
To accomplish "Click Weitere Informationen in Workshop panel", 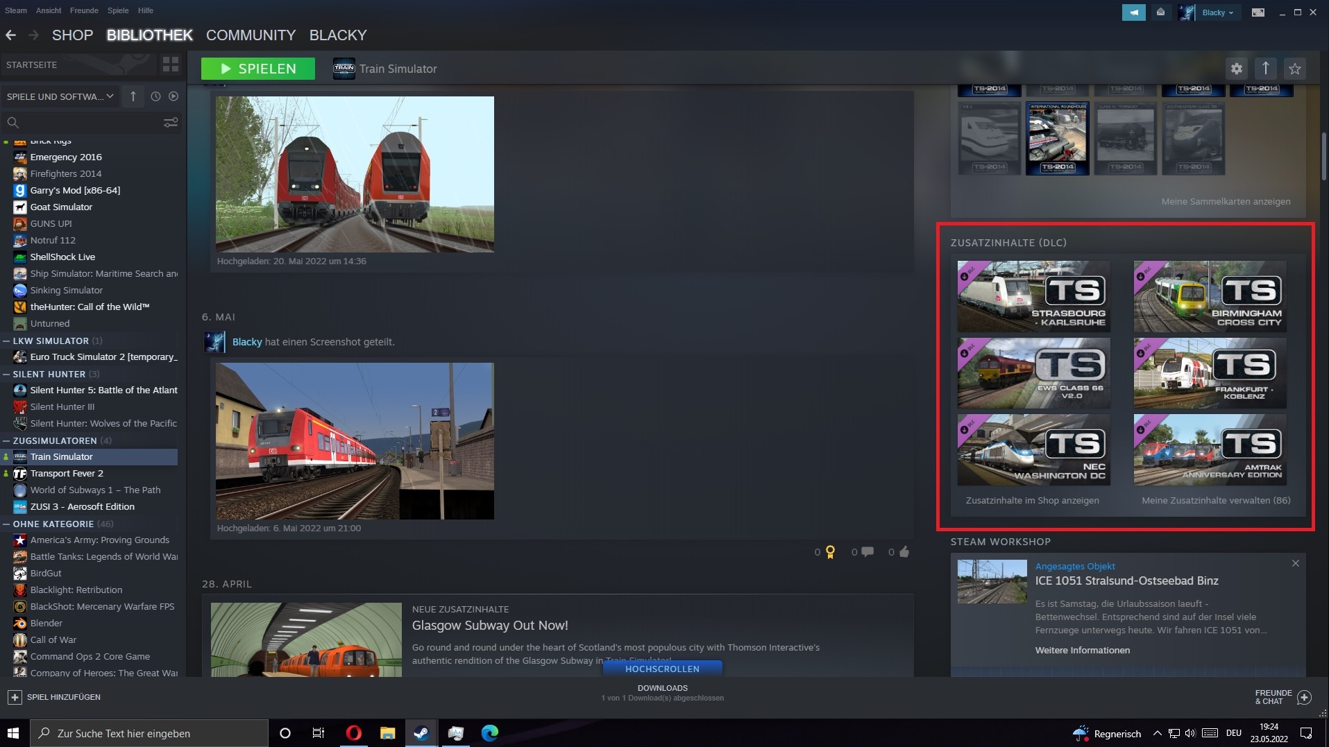I will [x=1082, y=650].
